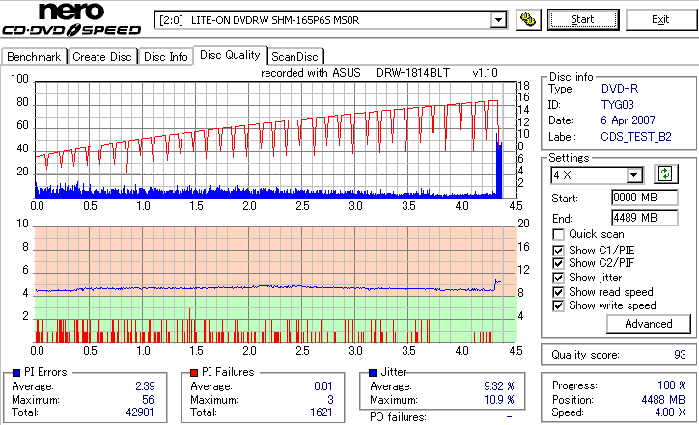Enable the Quick scan checkbox
This screenshot has width=699, height=425.
pyautogui.click(x=558, y=234)
